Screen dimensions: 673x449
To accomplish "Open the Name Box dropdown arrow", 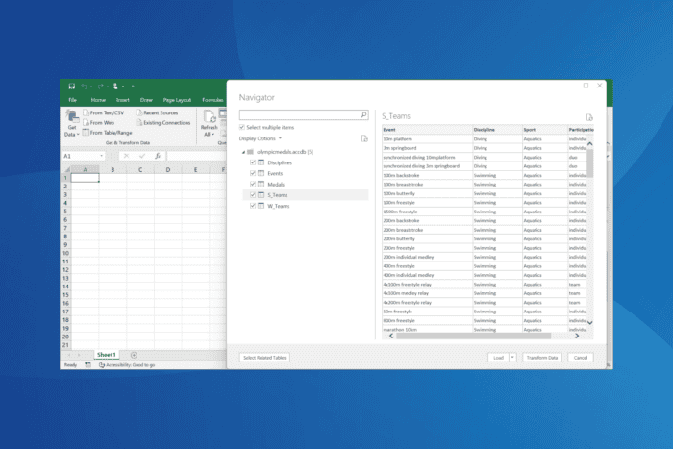I will [x=101, y=156].
